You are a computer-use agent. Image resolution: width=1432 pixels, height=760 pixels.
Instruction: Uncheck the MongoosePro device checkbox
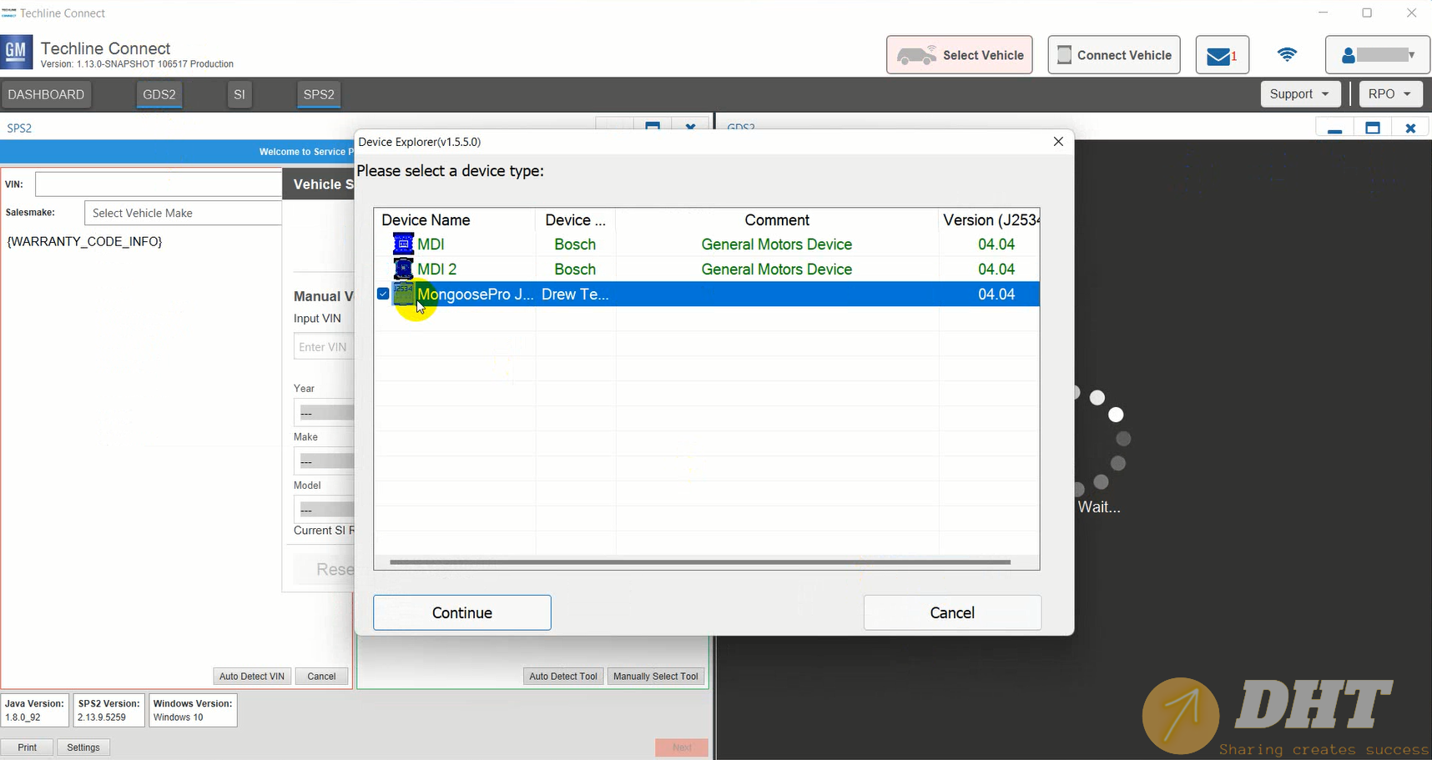click(x=383, y=294)
